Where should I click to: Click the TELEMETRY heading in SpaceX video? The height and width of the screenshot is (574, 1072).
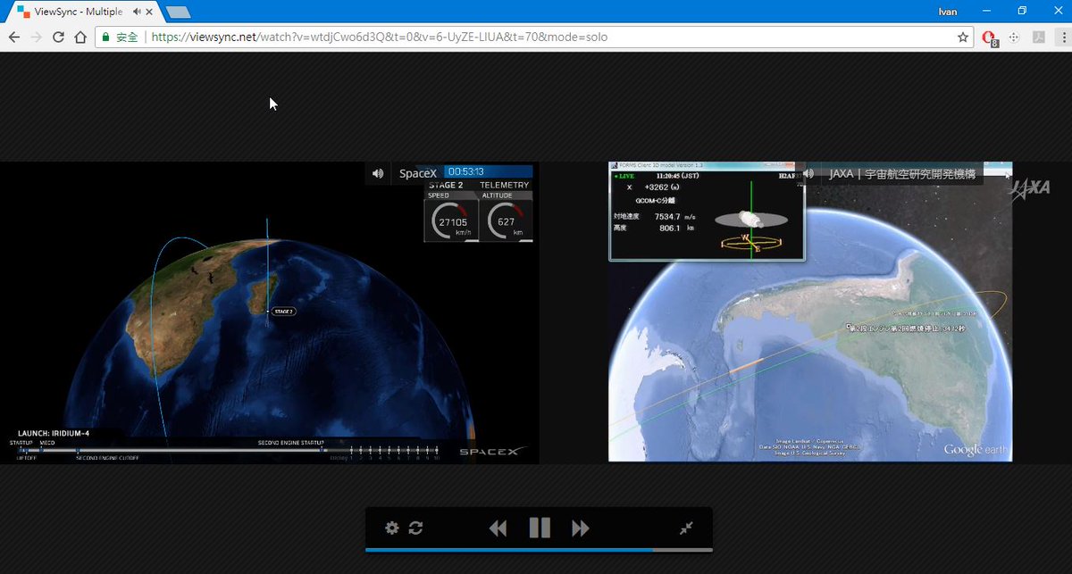[505, 185]
